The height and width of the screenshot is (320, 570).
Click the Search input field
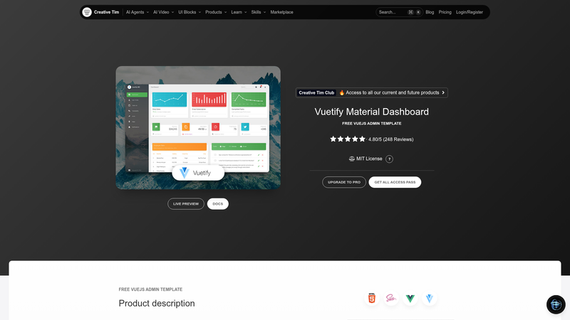click(399, 12)
